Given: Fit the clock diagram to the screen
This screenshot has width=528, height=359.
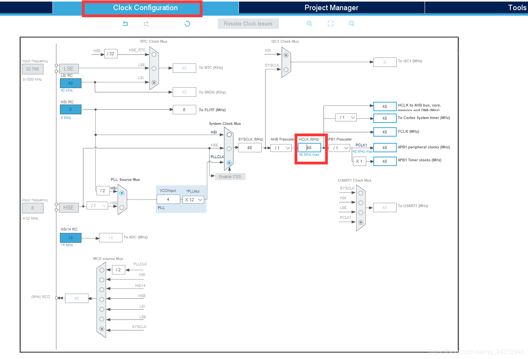Looking at the screenshot, I should 331,23.
